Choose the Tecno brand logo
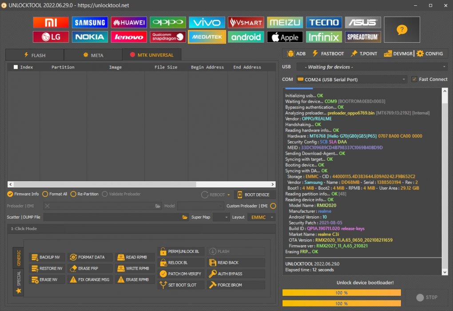The width and height of the screenshot is (453, 311). pos(324,22)
